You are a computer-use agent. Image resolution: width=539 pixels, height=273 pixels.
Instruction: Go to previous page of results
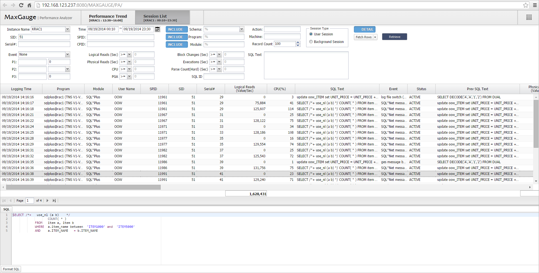point(10,201)
